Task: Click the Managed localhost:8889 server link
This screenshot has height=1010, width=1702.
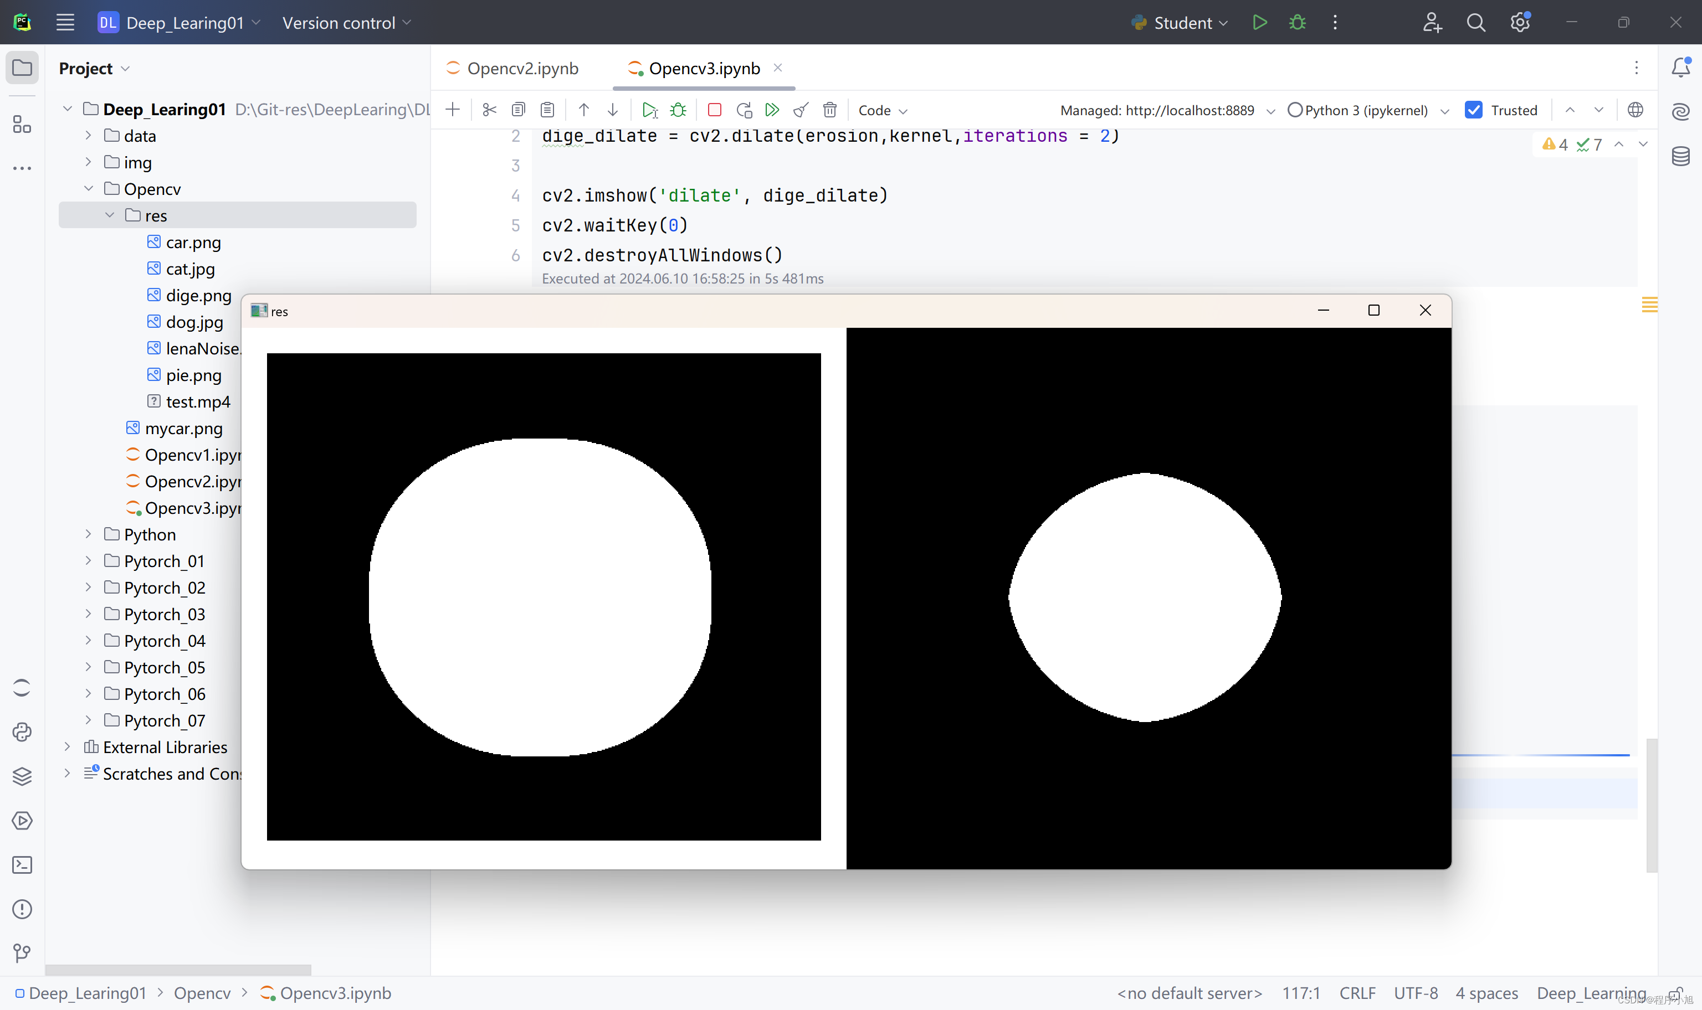Action: [x=1157, y=110]
